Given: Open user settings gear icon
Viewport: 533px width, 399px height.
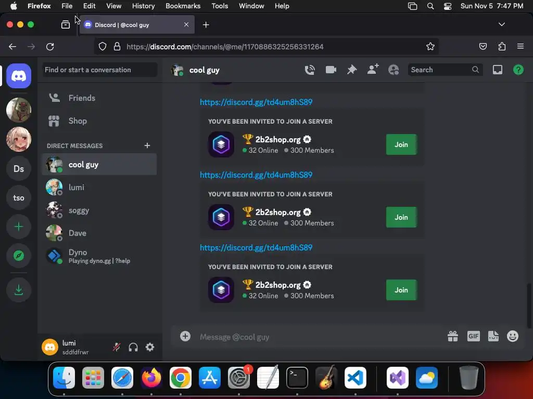Looking at the screenshot, I should pyautogui.click(x=150, y=347).
